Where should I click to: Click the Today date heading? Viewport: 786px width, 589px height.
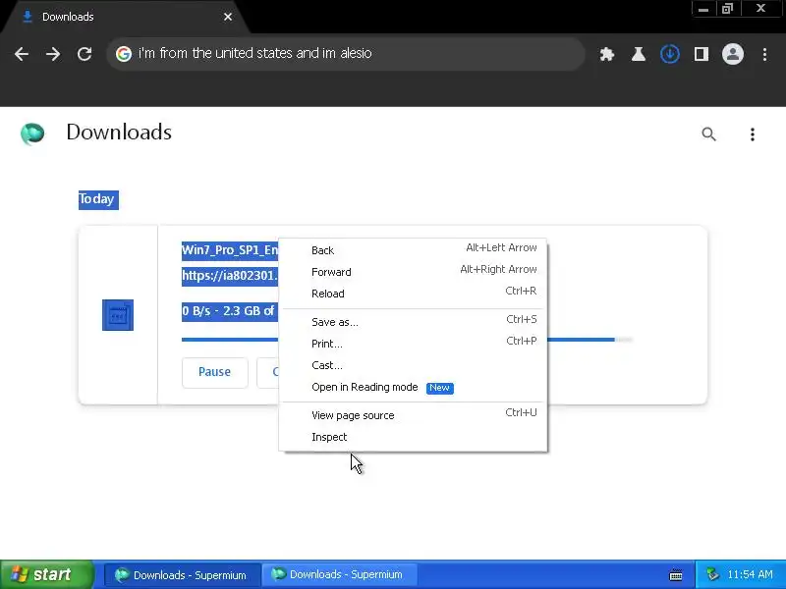(98, 199)
